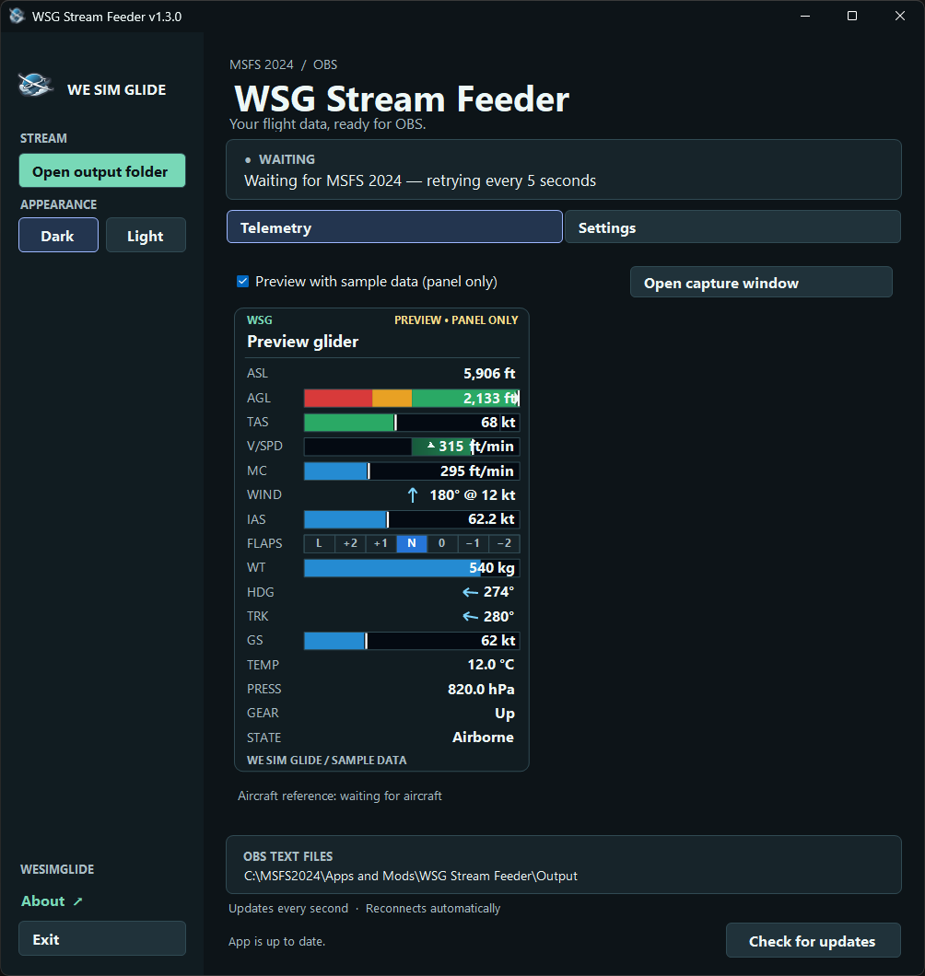Minimize the WSG Stream Feeder window

point(805,16)
